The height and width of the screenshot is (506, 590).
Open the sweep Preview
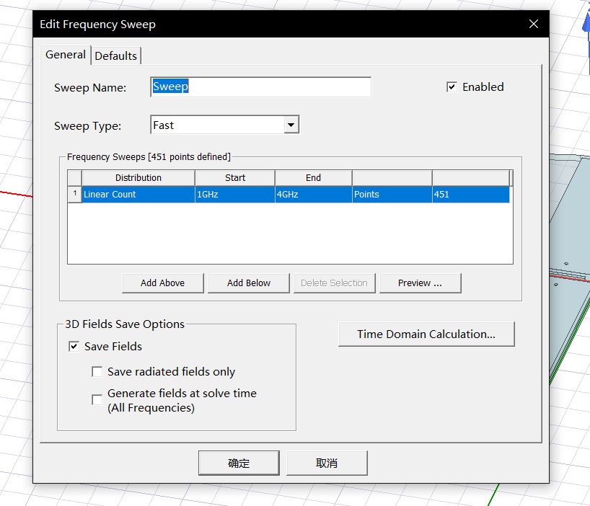[420, 283]
